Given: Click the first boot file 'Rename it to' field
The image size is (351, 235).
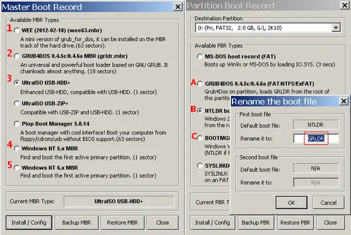Looking at the screenshot, I should click(316, 139).
